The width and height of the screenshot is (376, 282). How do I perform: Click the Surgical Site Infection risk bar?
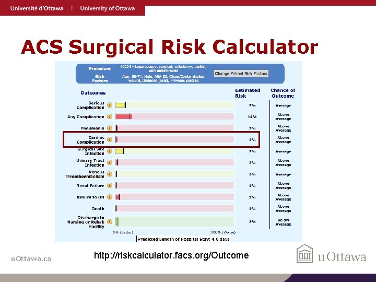(x=174, y=151)
